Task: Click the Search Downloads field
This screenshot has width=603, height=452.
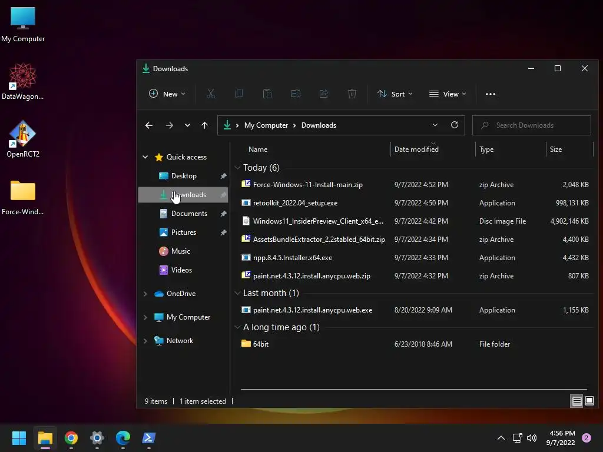Action: 532,125
